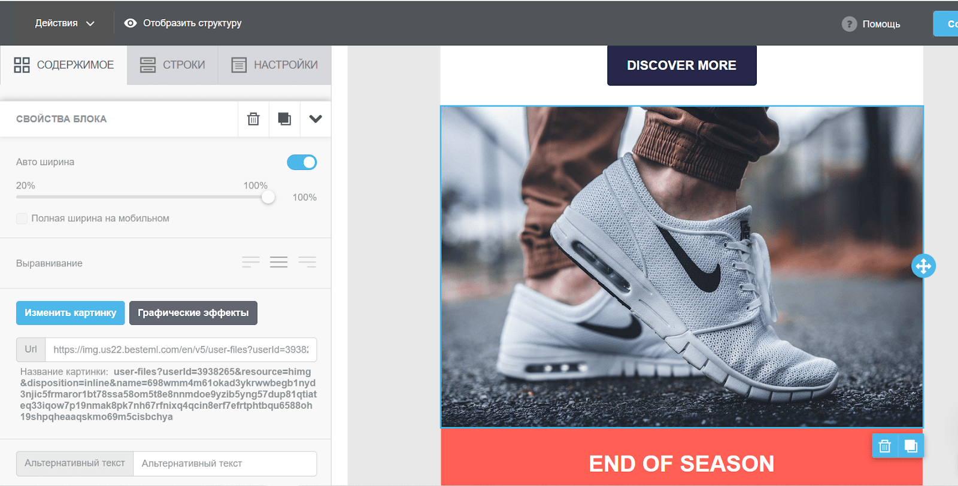
Task: Click the eye icon for Отобразить структуру
Action: [131, 23]
